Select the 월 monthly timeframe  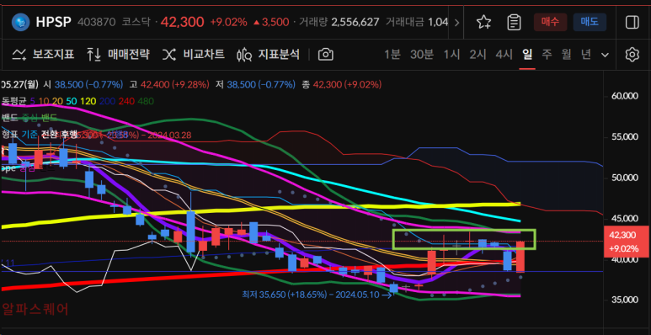566,55
